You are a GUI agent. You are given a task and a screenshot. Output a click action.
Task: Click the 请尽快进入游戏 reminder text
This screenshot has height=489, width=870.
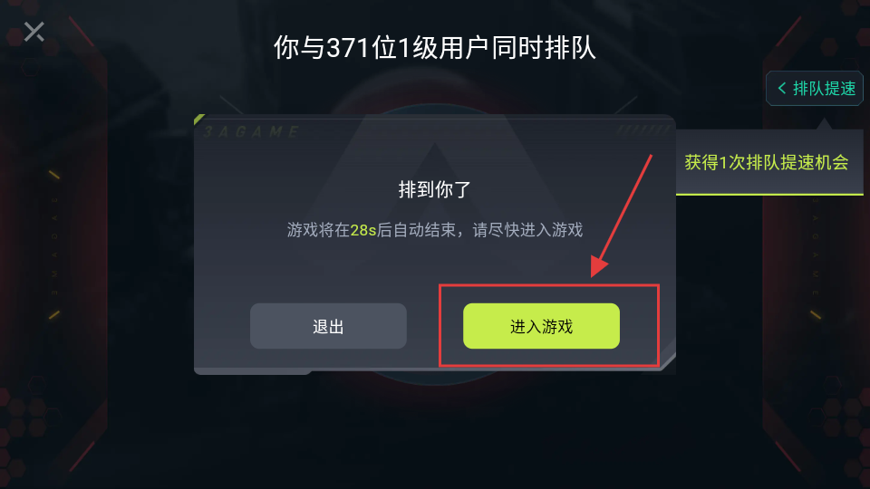(x=527, y=230)
